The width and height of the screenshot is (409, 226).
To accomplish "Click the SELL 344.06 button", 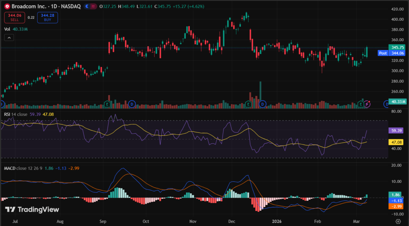I will pos(14,17).
